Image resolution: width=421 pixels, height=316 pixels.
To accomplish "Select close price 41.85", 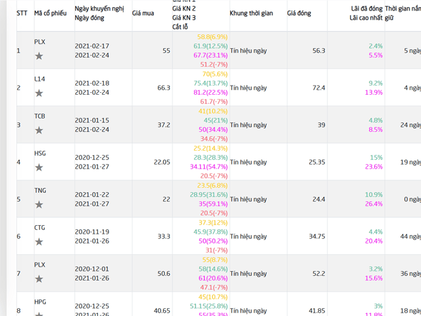I will [x=317, y=311].
